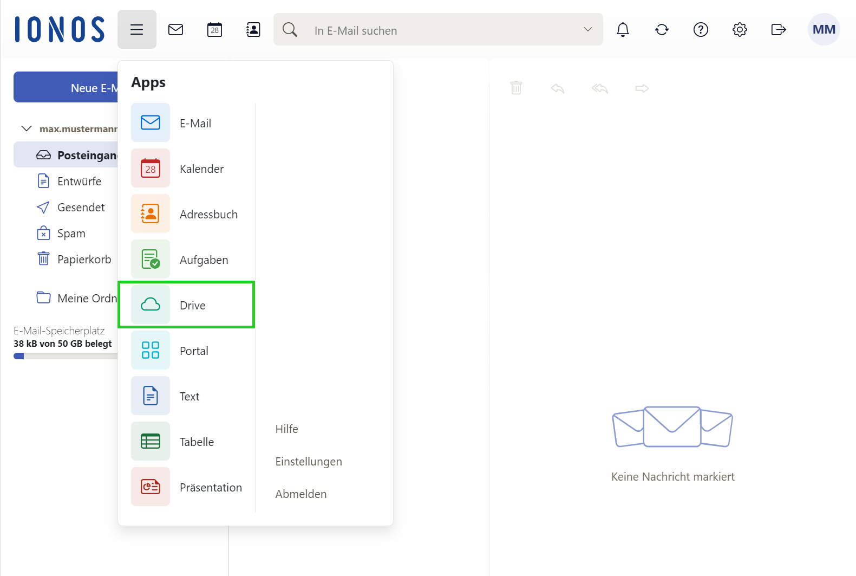The image size is (856, 576).
Task: Open E-Mail via the envelope icon in top bar
Action: click(176, 29)
